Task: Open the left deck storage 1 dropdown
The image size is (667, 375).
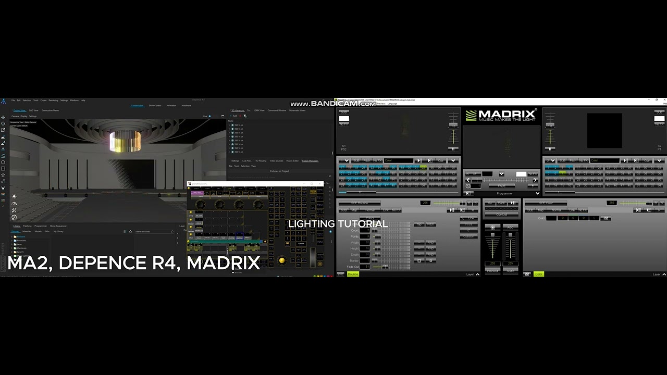Action: (x=344, y=160)
